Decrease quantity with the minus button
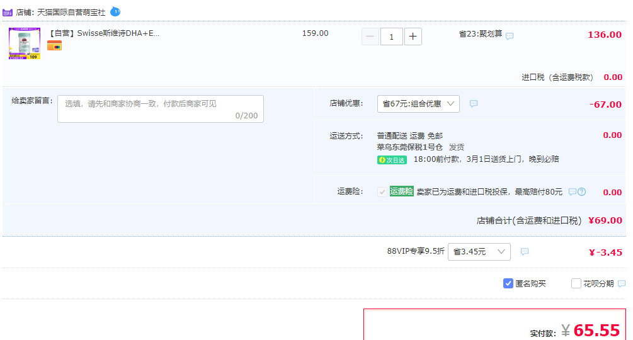 (370, 37)
